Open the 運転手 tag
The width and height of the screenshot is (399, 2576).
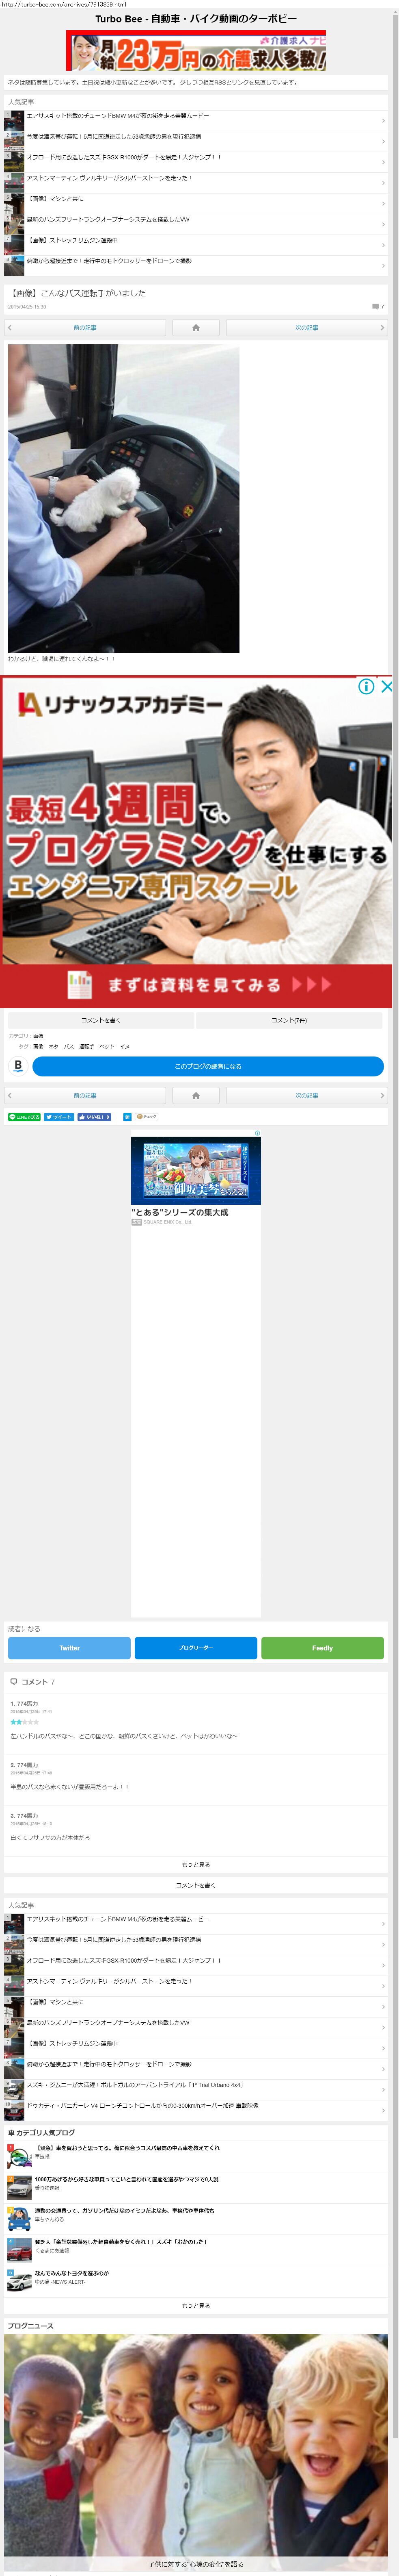pyautogui.click(x=87, y=1047)
